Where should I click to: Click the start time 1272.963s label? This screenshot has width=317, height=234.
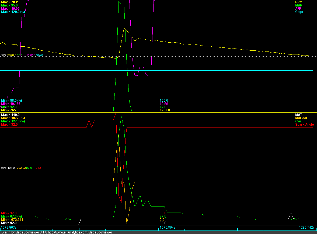click(x=9, y=228)
